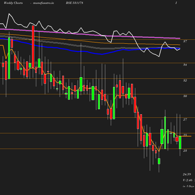Image resolution: width=195 pixels, height=195 pixels.
Task: Click the 24.59 closing price value
Action: point(187,174)
